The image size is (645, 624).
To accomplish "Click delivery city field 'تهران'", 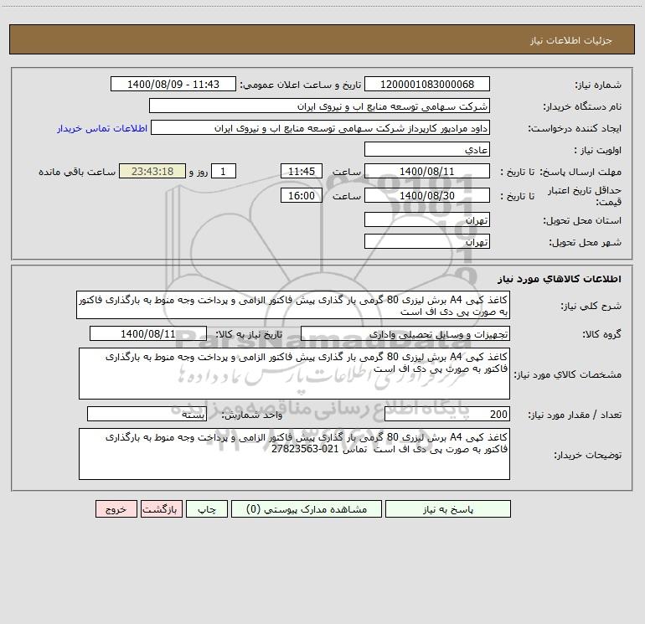I will (x=427, y=241).
